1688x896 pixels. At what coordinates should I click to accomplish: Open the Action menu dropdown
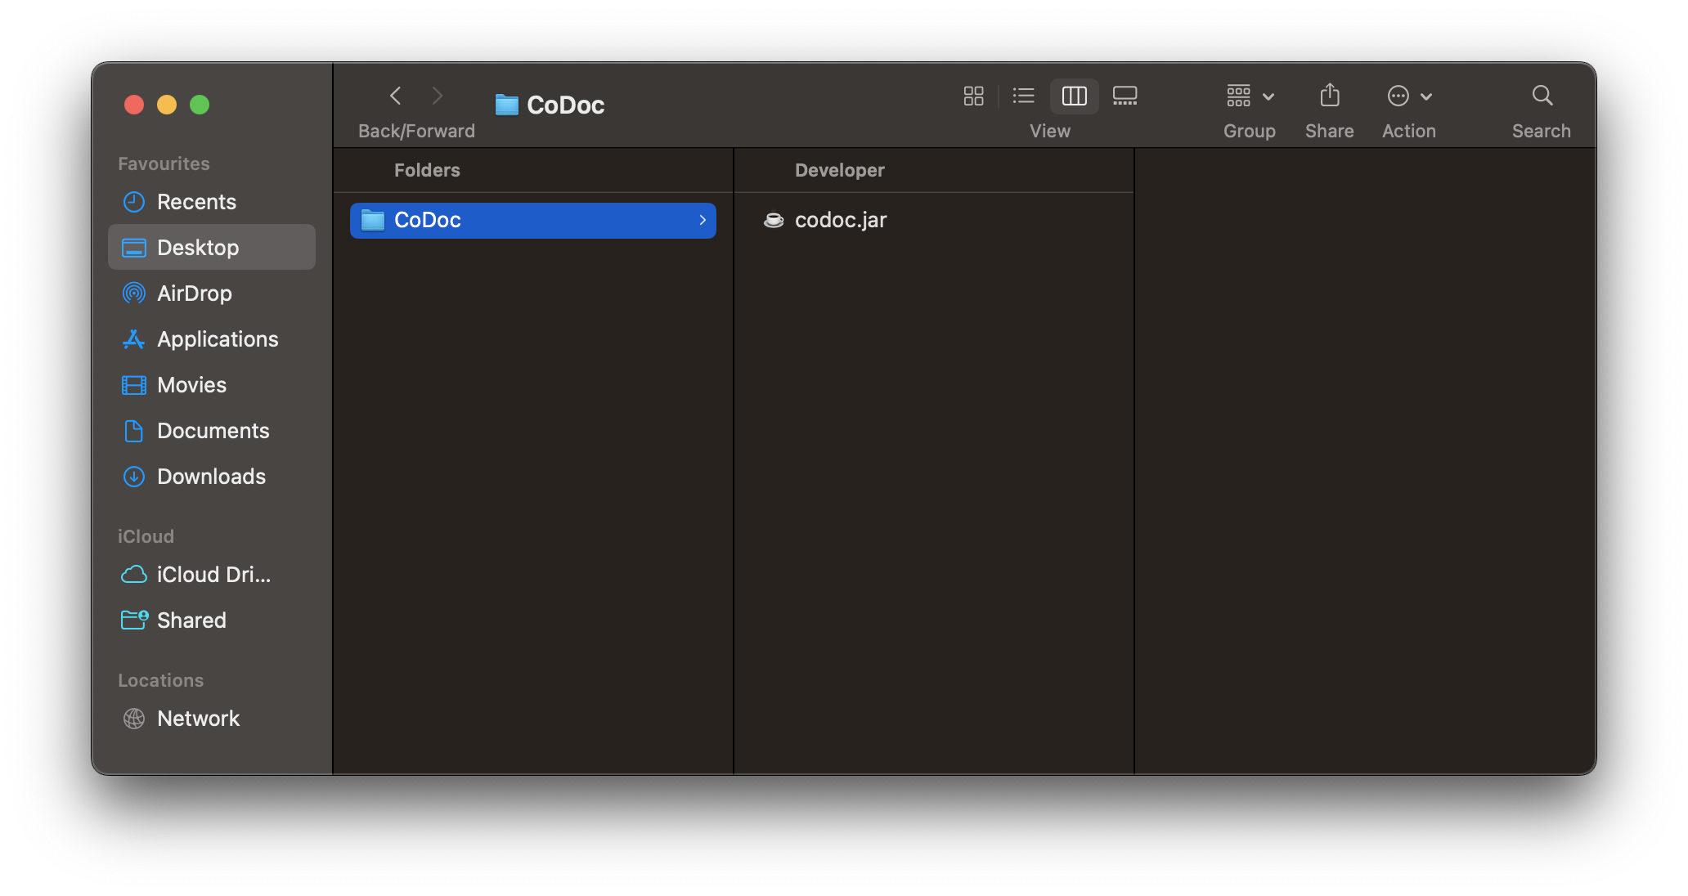point(1409,96)
